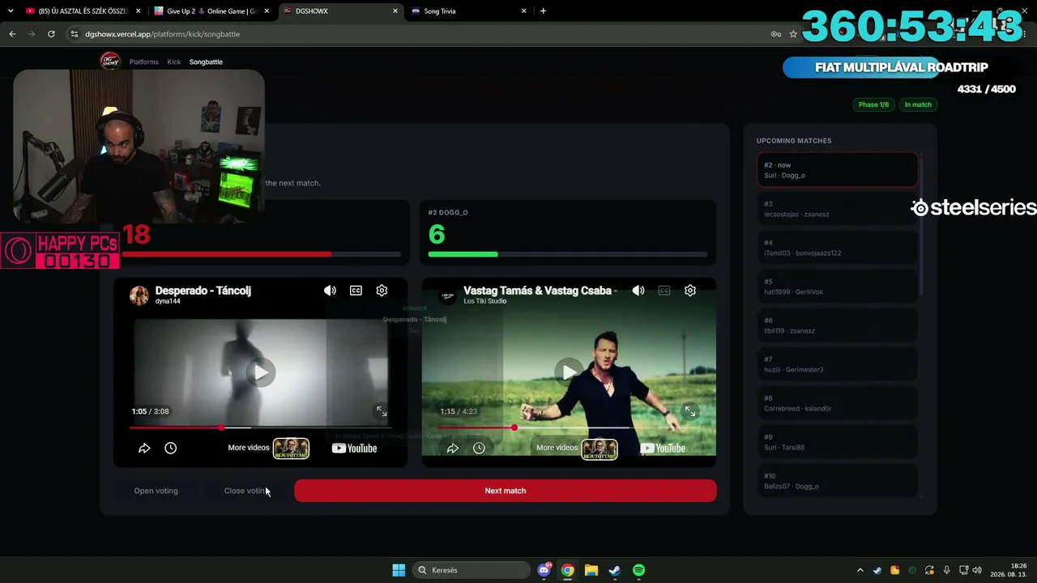Image resolution: width=1037 pixels, height=583 pixels.
Task: Open Steam from the taskbar
Action: [x=615, y=570]
